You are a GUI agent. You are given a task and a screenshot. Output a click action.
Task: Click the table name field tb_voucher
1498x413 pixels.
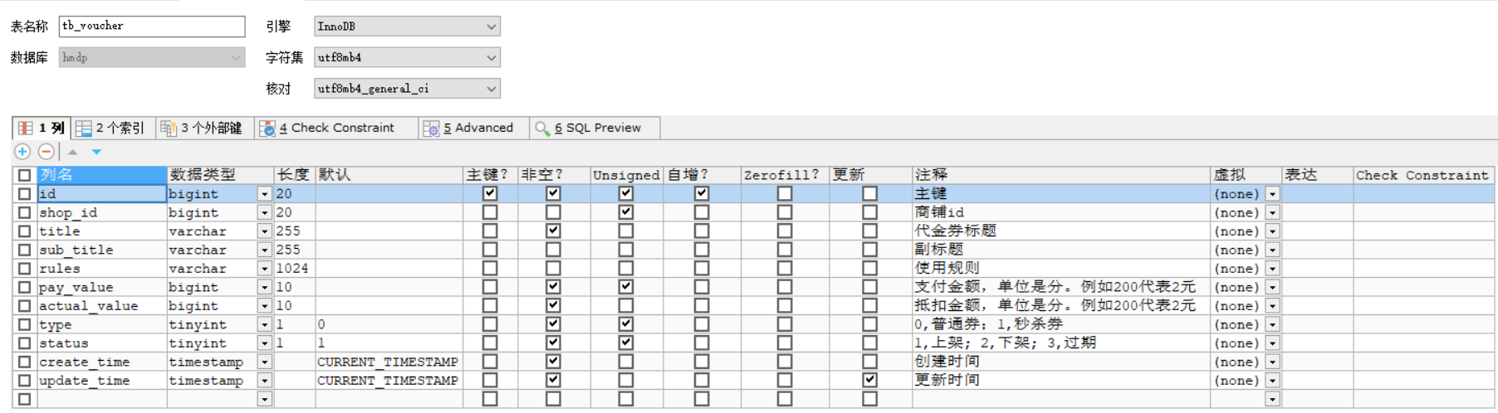click(x=152, y=27)
